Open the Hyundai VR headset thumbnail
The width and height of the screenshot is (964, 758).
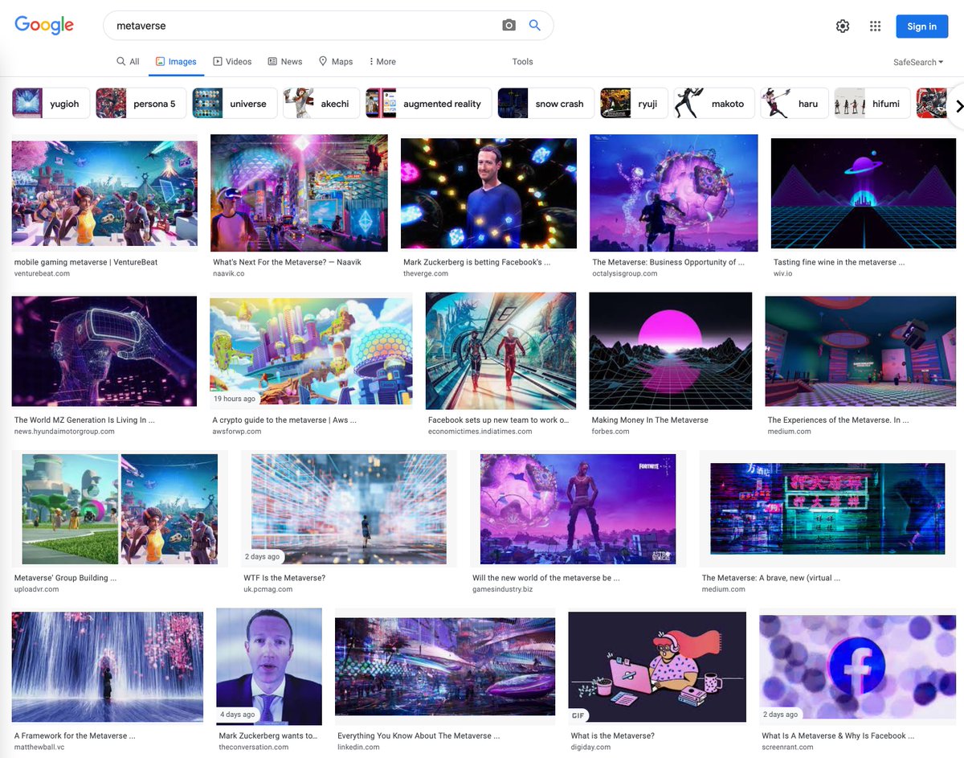pos(104,351)
